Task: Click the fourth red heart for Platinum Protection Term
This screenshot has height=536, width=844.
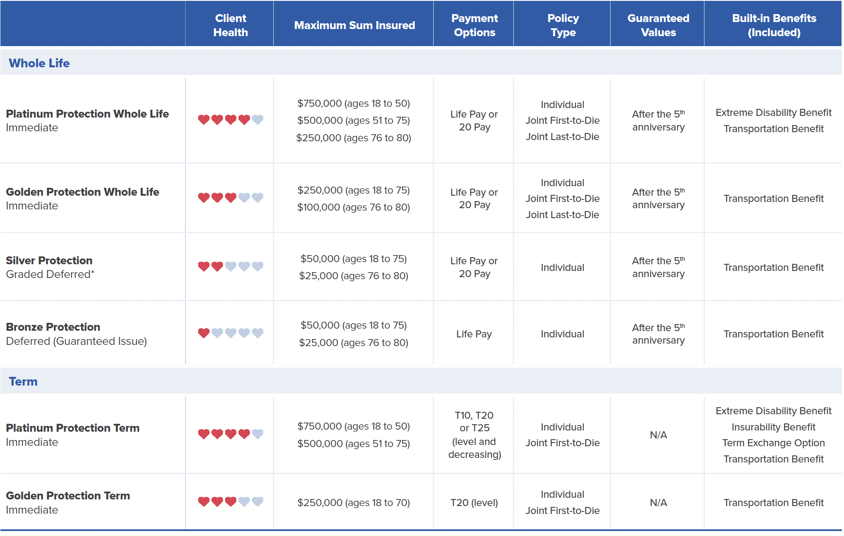Action: 244,434
